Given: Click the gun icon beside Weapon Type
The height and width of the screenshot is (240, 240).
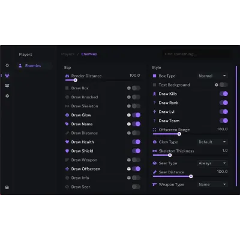Looking at the screenshot, I should (x=154, y=184).
